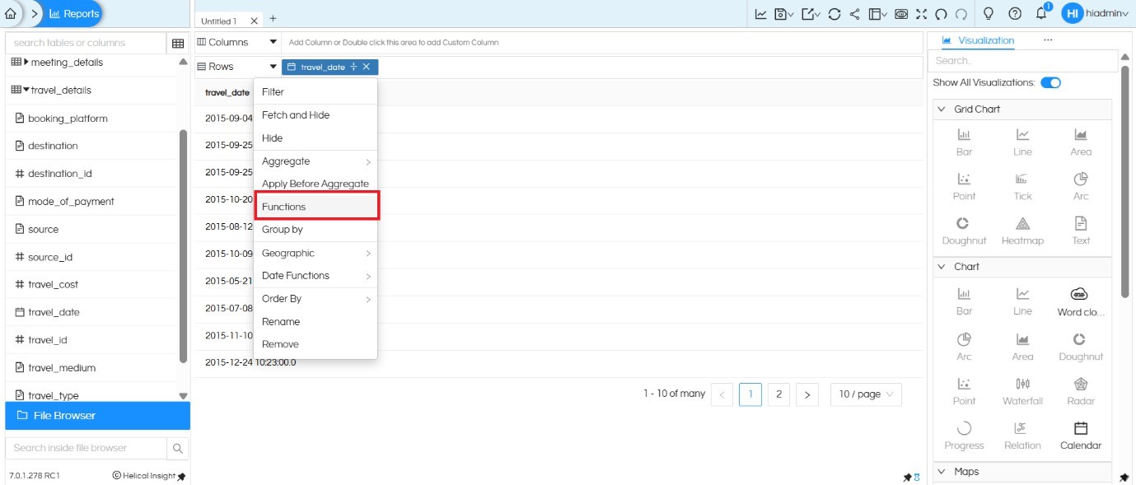Viewport: 1136px width, 485px height.
Task: Select Tick visualization under Grid Chart
Action: pos(1022,186)
